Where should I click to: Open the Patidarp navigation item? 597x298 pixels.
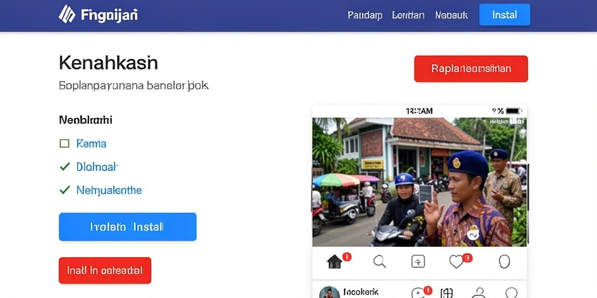tap(365, 15)
